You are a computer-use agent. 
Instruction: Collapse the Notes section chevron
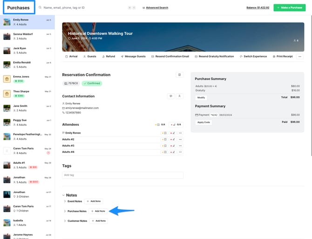click(x=63, y=195)
